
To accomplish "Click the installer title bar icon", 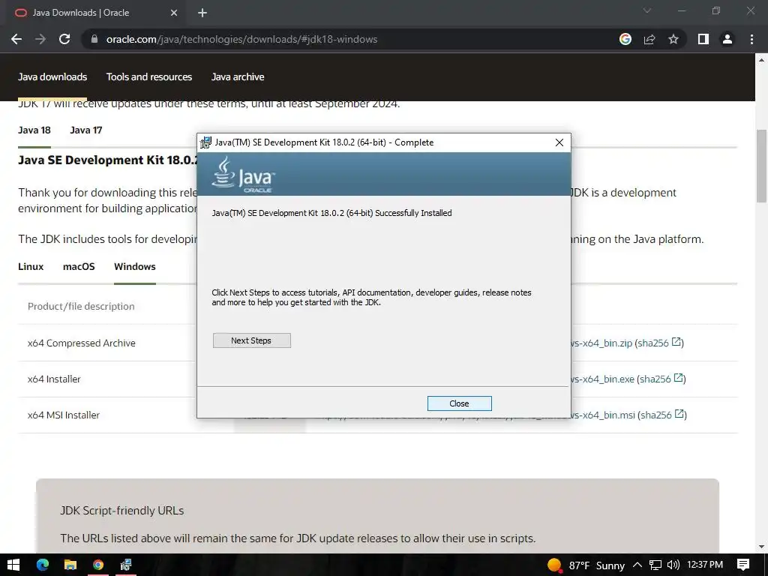I will tap(205, 142).
